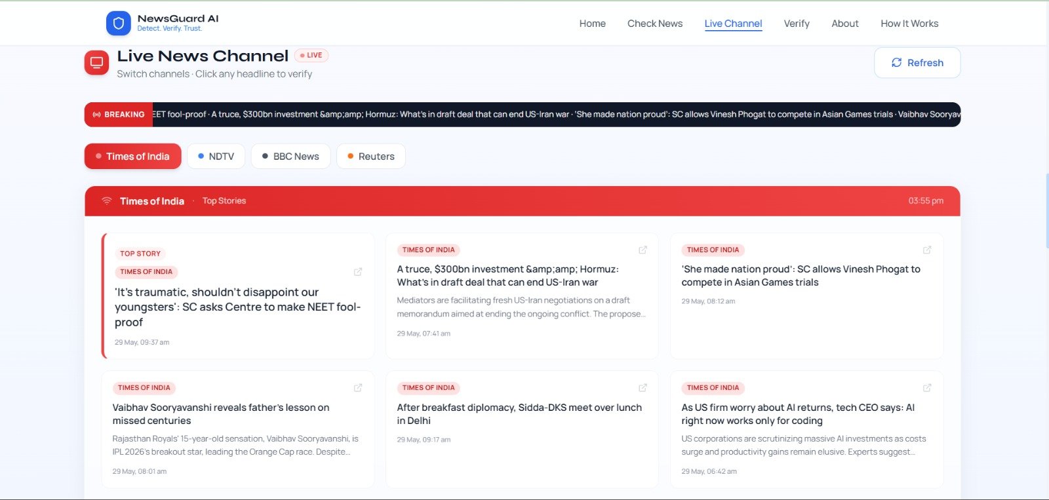
Task: Go to Home in navigation
Action: (592, 24)
